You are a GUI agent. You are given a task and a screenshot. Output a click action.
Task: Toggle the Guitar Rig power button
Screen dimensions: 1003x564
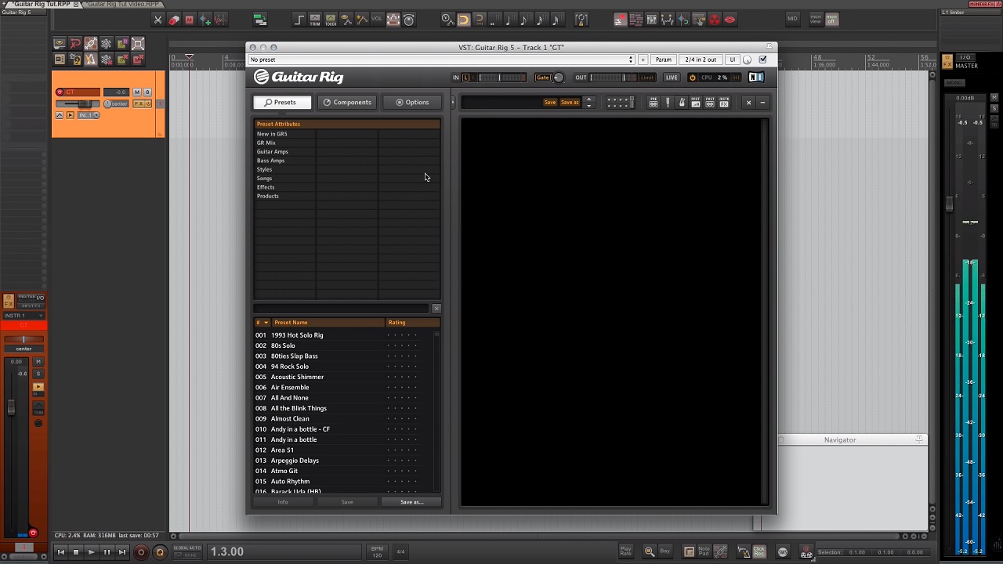pyautogui.click(x=692, y=78)
